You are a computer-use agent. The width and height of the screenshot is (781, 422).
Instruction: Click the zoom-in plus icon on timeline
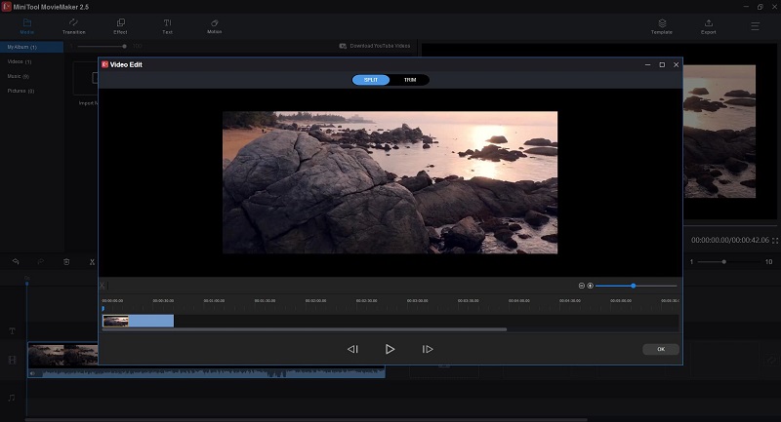click(590, 286)
